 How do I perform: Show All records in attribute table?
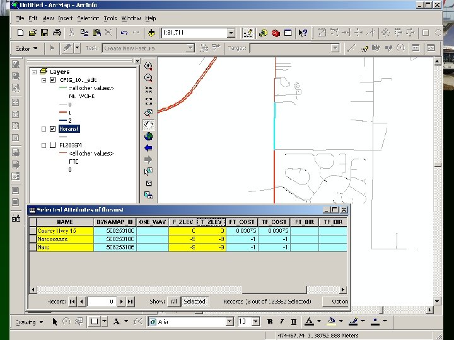173,302
